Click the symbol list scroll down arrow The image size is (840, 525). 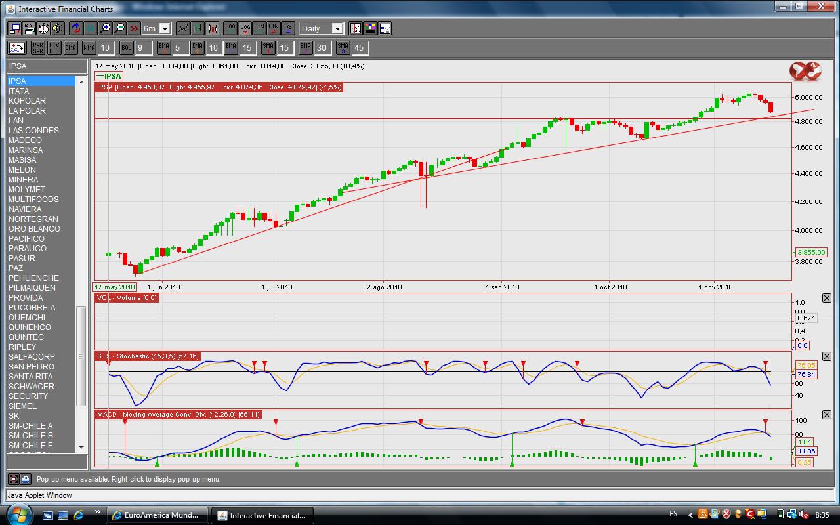point(82,448)
